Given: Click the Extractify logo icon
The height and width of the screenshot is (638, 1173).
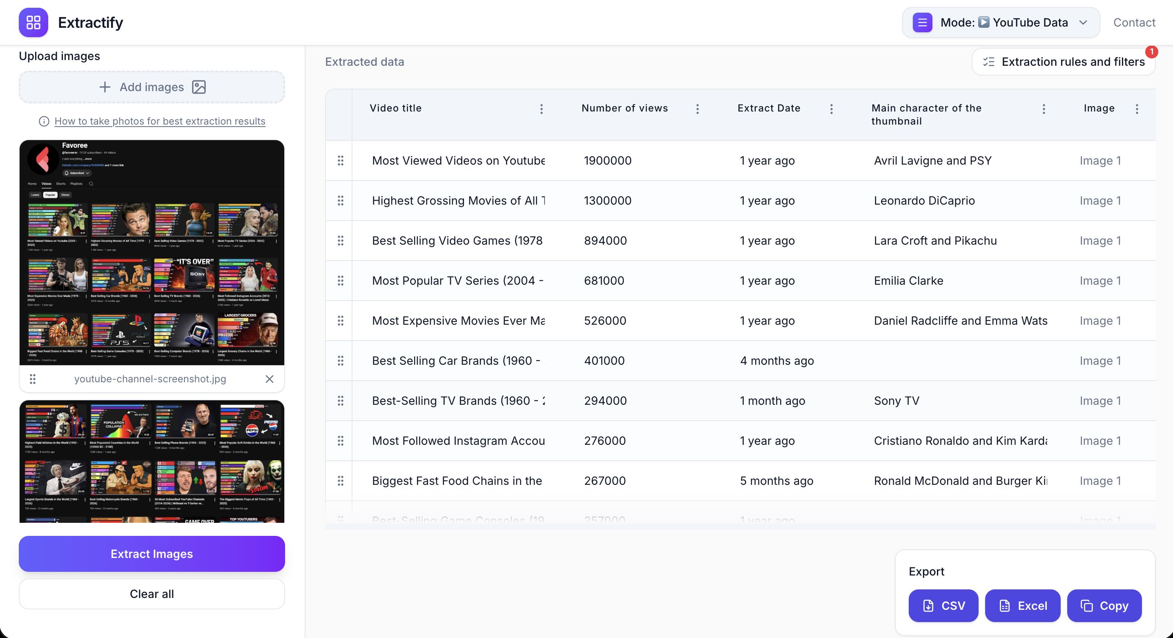Looking at the screenshot, I should click(x=33, y=22).
